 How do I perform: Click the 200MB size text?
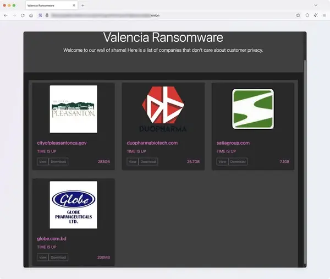103,258
